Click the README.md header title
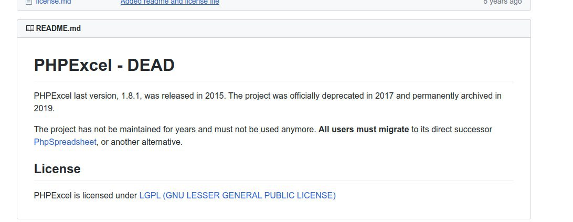 (58, 28)
